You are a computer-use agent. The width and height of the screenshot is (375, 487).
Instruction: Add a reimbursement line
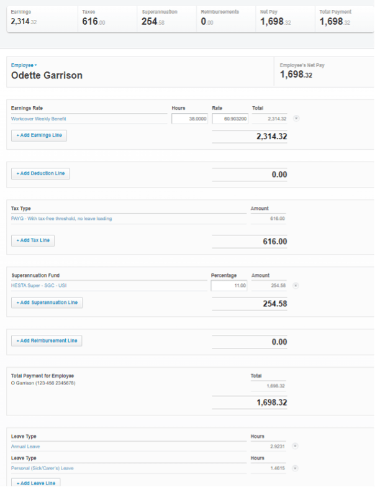pyautogui.click(x=47, y=340)
